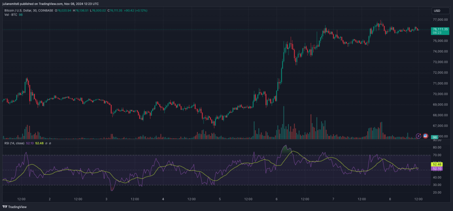Click the TradingView logo at bottom left
This screenshot has height=211, width=453.
(15, 207)
